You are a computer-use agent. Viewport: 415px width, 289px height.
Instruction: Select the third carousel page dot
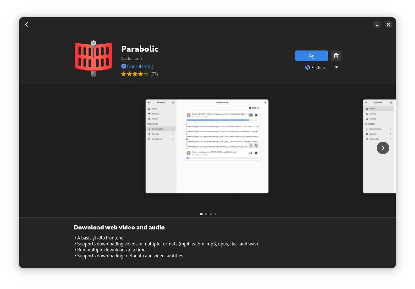pyautogui.click(x=211, y=214)
